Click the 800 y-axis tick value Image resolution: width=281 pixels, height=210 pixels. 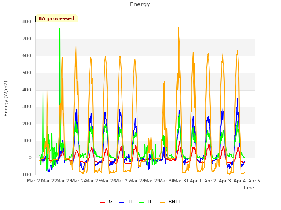(x=27, y=21)
